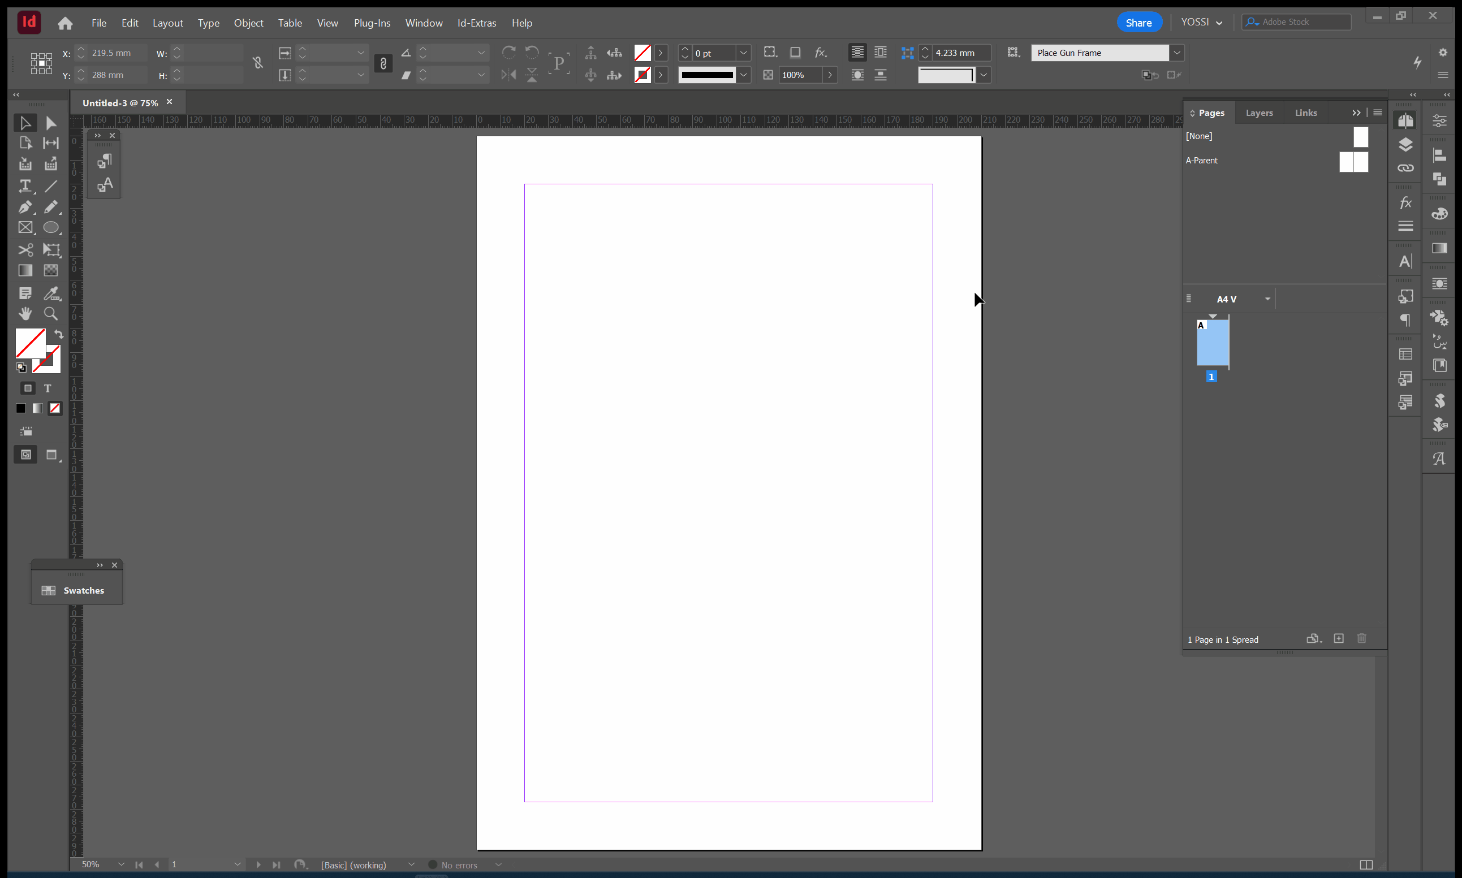Select the Eyedropper tool
The width and height of the screenshot is (1462, 878).
(x=51, y=293)
